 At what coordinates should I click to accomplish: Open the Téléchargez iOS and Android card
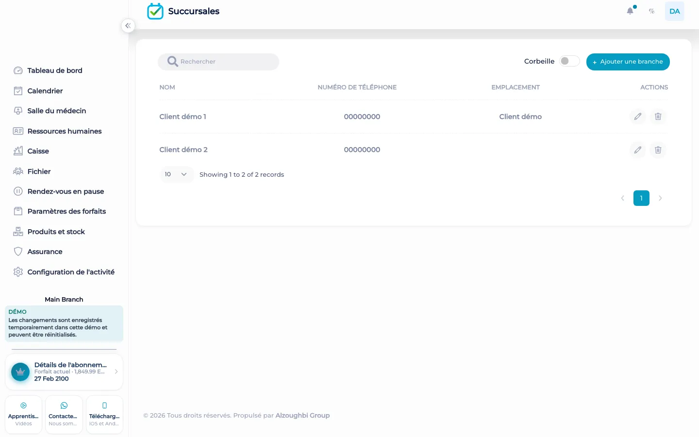[104, 415]
